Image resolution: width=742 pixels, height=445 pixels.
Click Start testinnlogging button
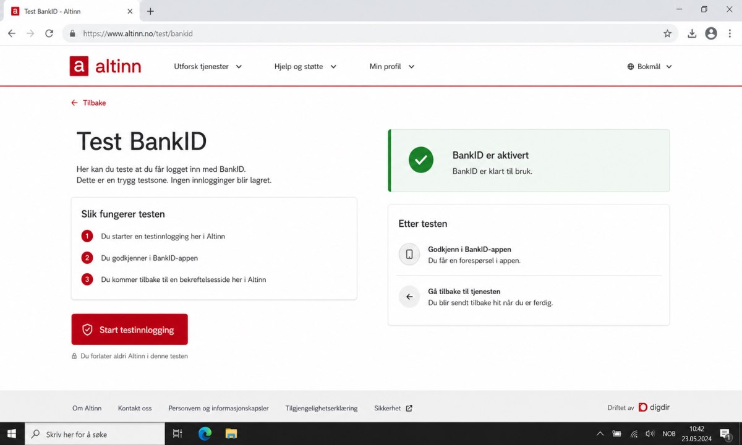[130, 329]
